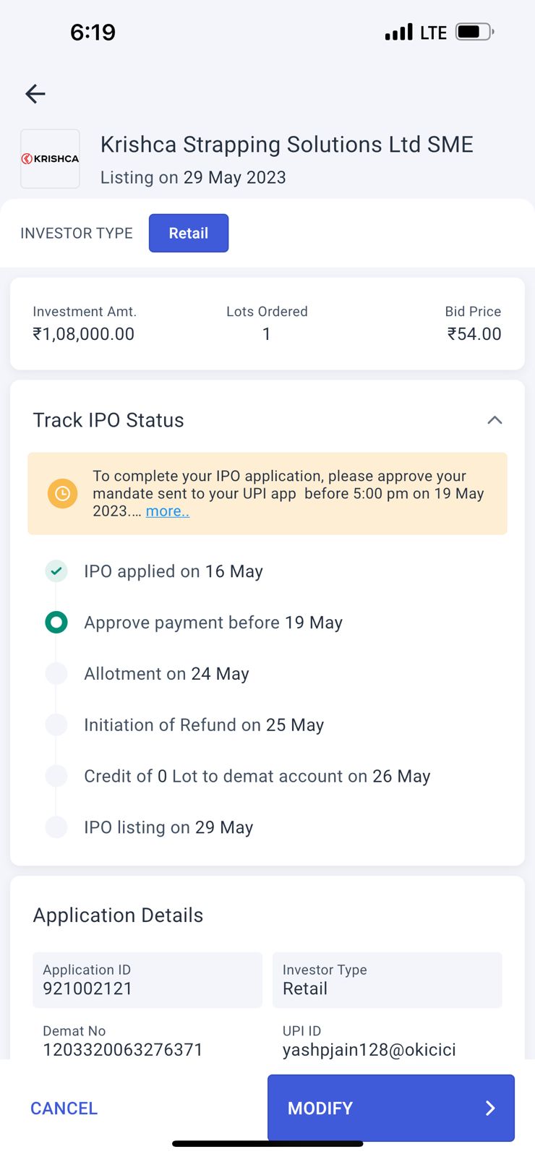Tap the green checkmark for IPO applied
Viewport: 535px width, 1157px height.
tap(56, 571)
